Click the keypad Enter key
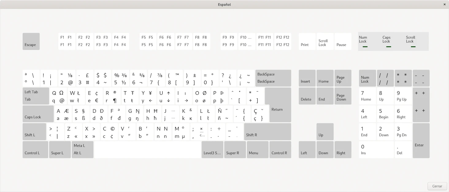 point(421,141)
